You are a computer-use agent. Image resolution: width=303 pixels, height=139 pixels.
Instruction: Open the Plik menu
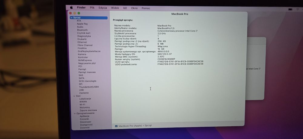click(x=92, y=8)
